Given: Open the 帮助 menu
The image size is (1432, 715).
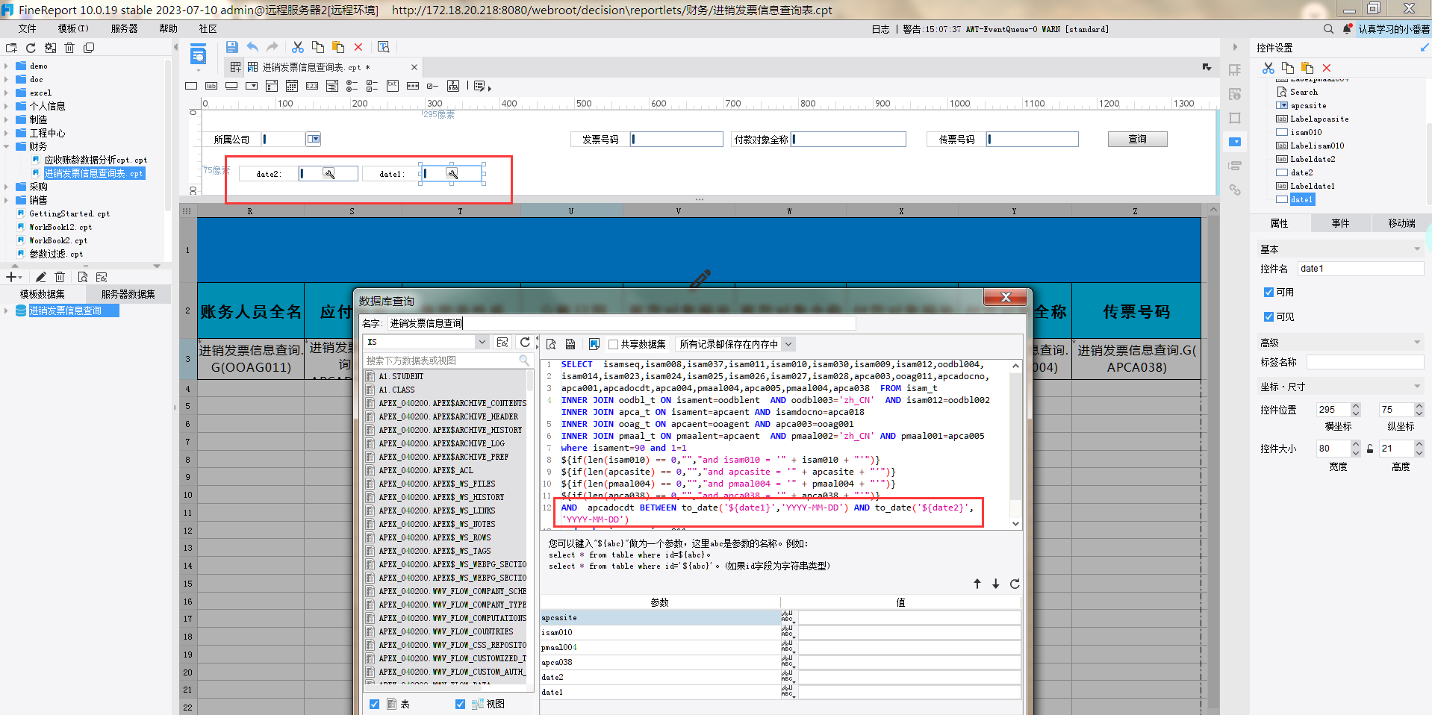Looking at the screenshot, I should click(x=168, y=28).
